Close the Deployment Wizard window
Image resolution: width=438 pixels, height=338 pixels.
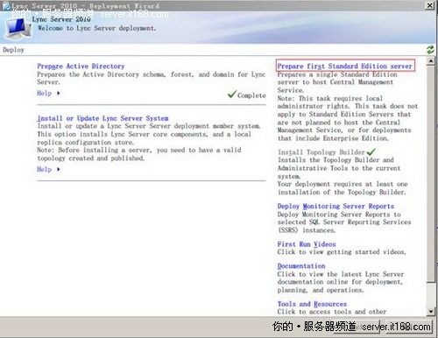pos(430,5)
